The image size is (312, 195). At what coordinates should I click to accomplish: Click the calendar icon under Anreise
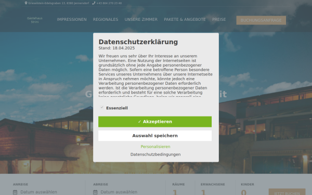15,192
